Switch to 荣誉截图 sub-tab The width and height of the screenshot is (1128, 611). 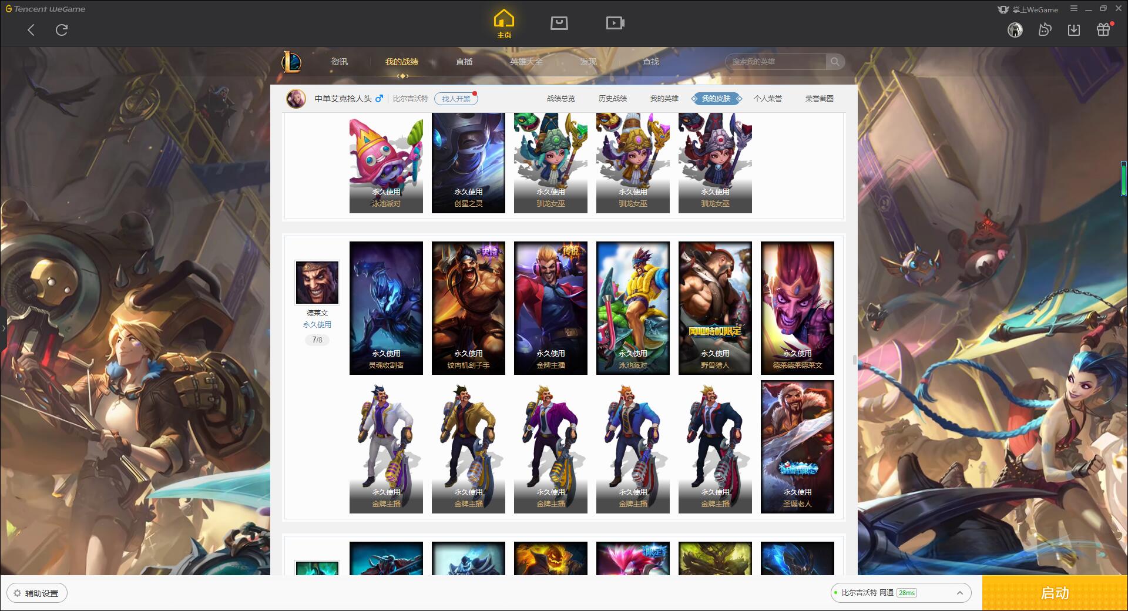[820, 99]
